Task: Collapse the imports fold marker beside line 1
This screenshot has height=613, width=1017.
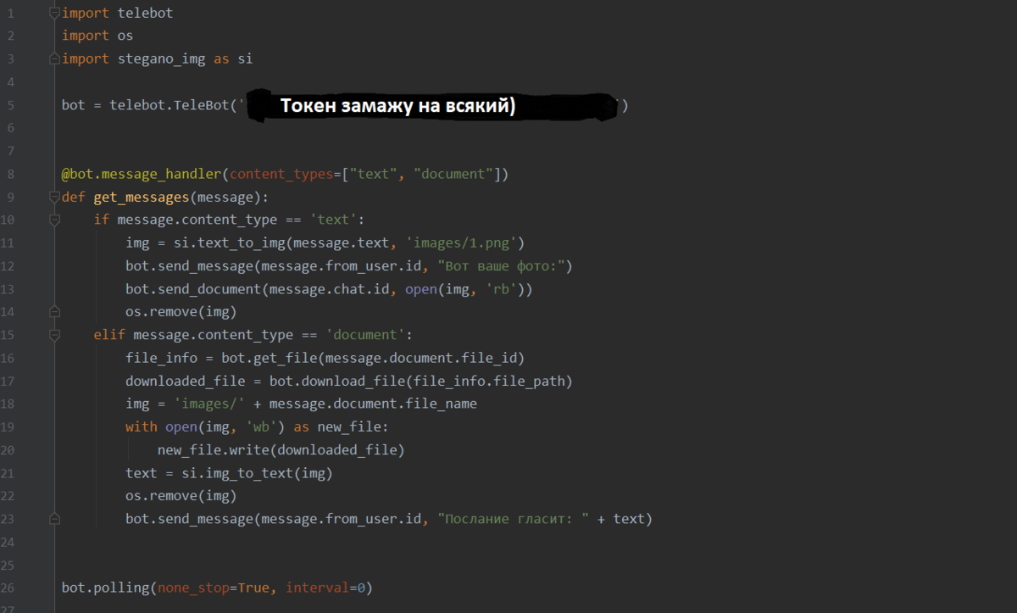Action: tap(54, 14)
